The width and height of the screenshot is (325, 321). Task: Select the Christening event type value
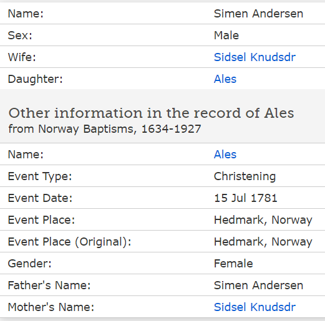(245, 176)
